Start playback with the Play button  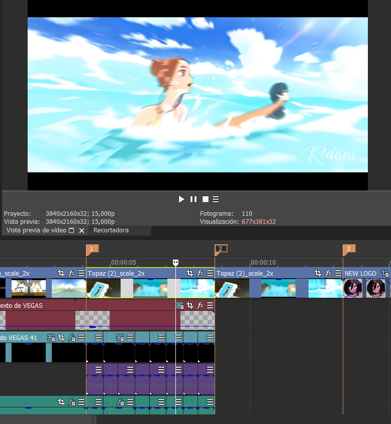pyautogui.click(x=181, y=199)
